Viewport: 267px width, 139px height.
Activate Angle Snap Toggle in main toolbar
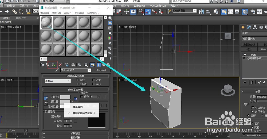147,12
